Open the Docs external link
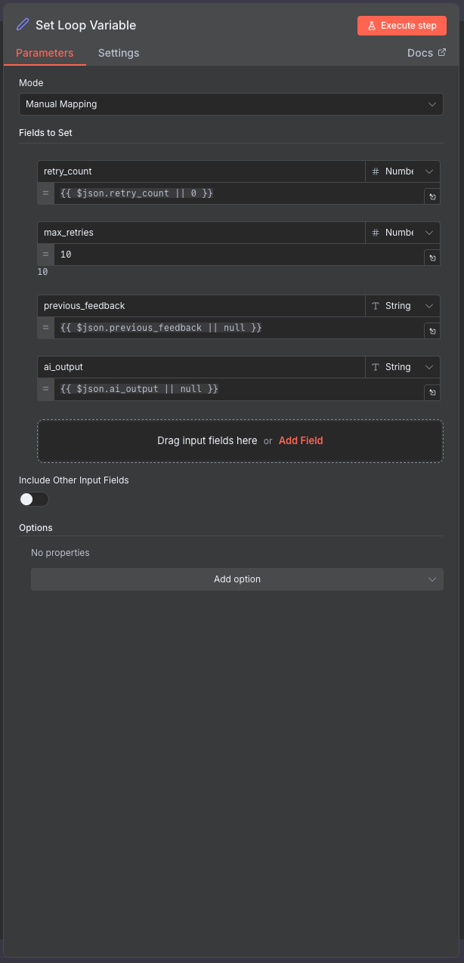 point(426,53)
